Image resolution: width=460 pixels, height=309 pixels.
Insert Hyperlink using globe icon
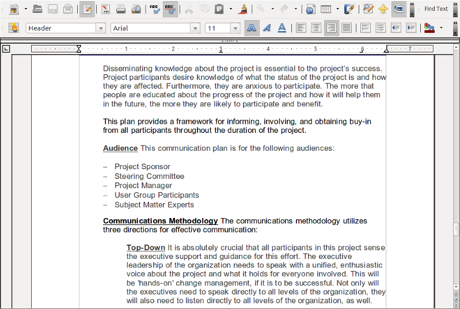310,9
